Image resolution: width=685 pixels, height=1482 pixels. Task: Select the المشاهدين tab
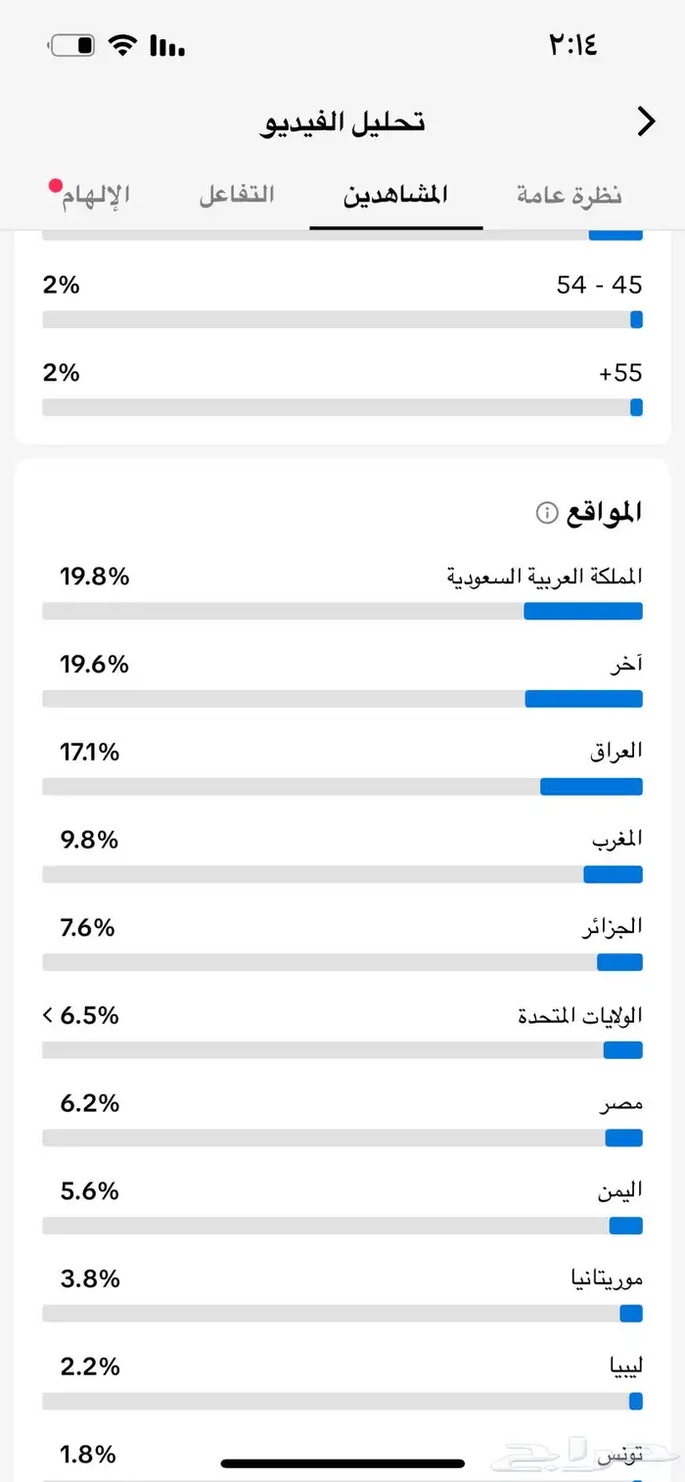click(395, 194)
